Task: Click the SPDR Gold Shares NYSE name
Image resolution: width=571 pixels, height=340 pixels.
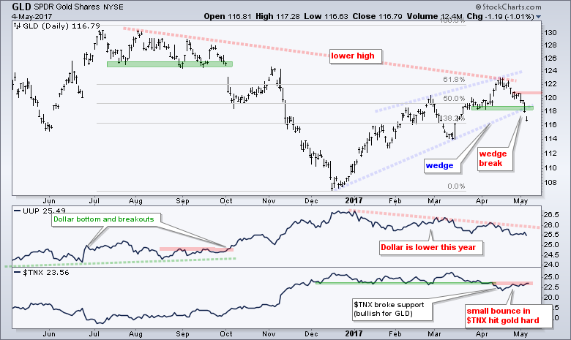Action: [x=78, y=7]
